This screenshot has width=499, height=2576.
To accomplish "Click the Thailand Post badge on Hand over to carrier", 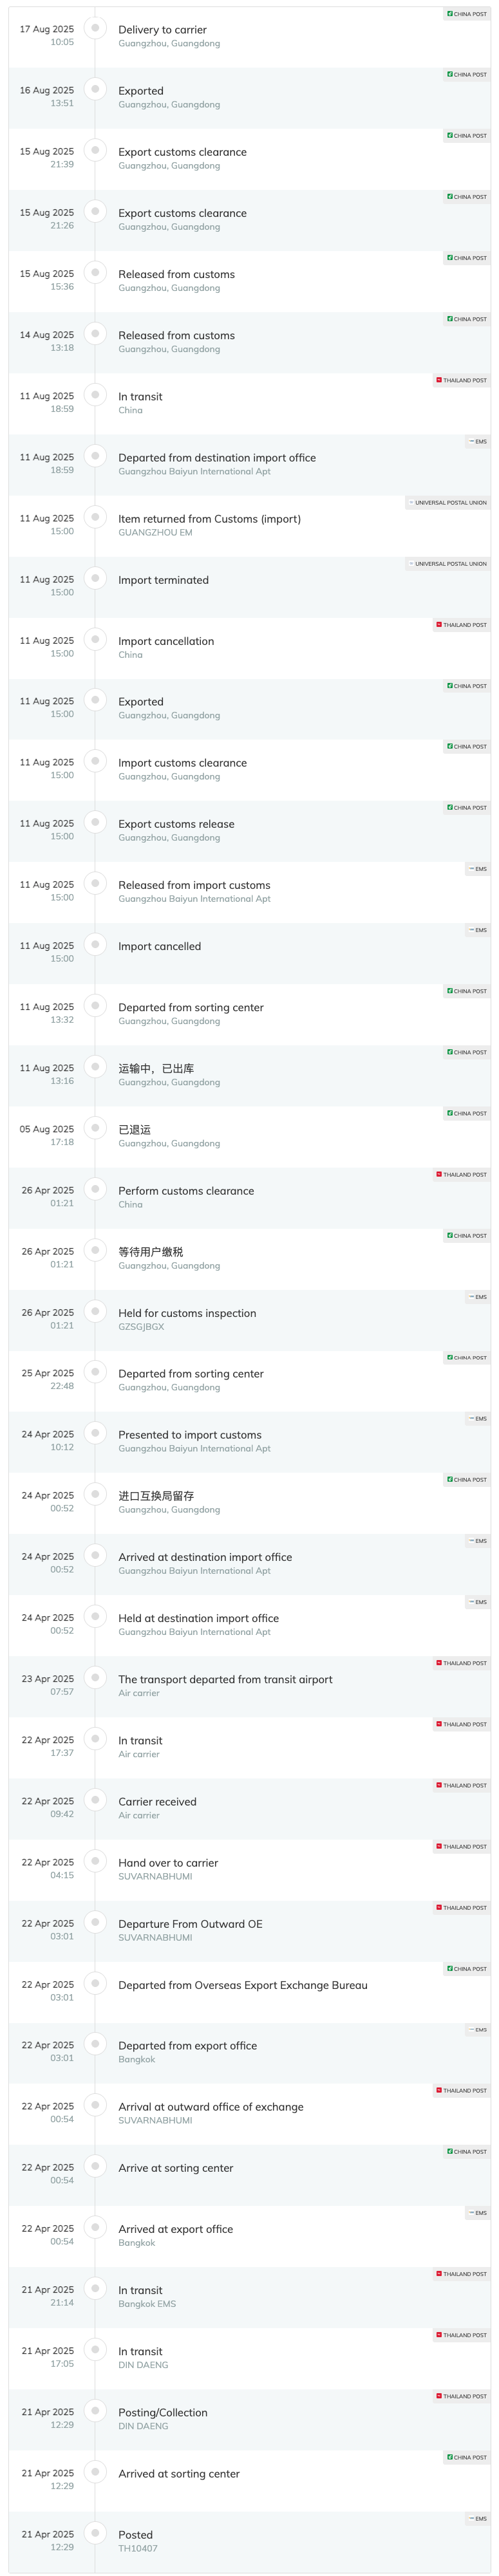I will pyautogui.click(x=461, y=1846).
